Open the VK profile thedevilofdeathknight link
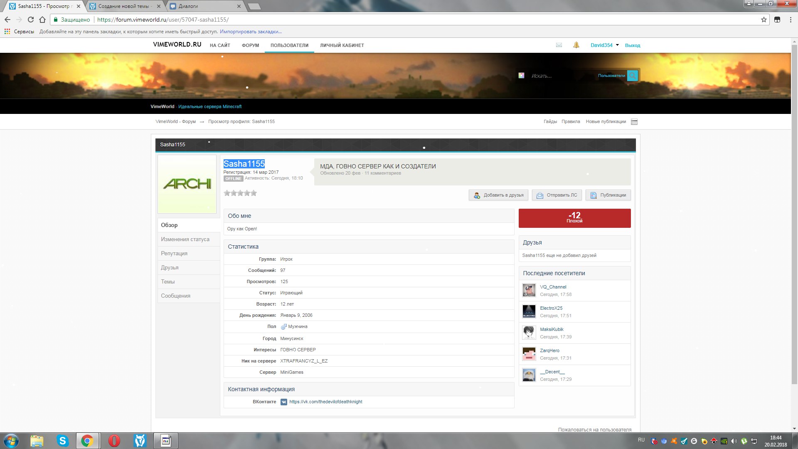 (326, 402)
